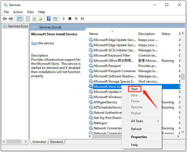Open the Help question mark icon
Viewport: 187px width, 152px height.
(x=49, y=19)
